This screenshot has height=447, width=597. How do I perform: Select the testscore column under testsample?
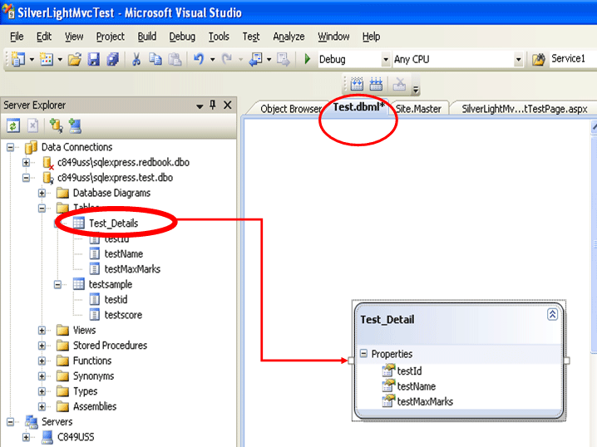123,315
